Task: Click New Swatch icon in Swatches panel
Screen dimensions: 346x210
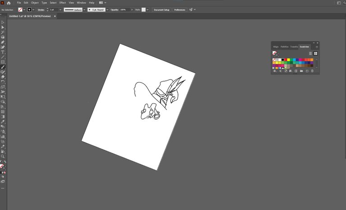Action: click(x=307, y=71)
